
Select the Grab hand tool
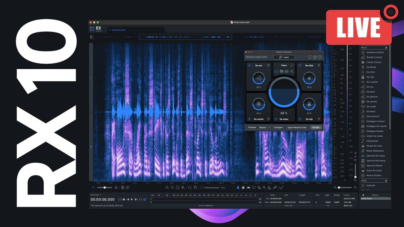[x=195, y=188]
